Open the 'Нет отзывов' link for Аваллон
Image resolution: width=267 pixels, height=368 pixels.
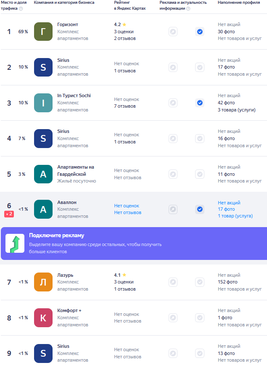tap(128, 212)
